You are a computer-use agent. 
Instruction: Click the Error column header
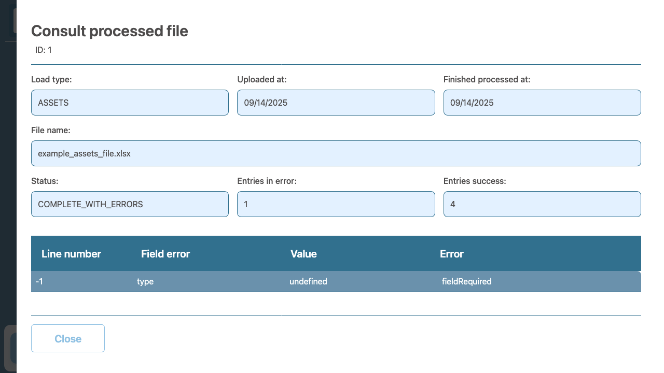pyautogui.click(x=451, y=254)
